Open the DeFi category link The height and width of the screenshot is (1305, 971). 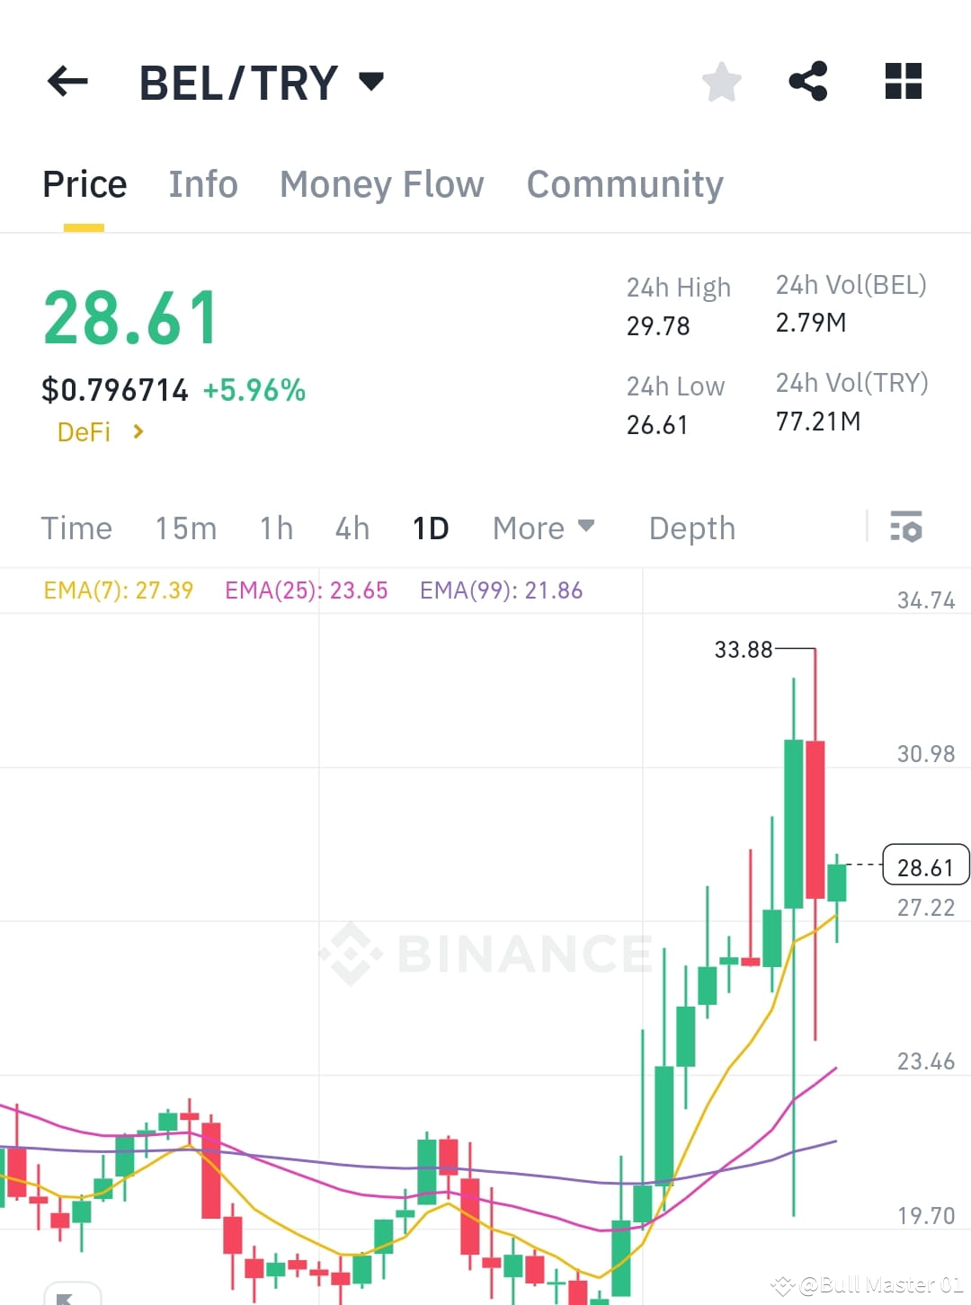pos(85,431)
